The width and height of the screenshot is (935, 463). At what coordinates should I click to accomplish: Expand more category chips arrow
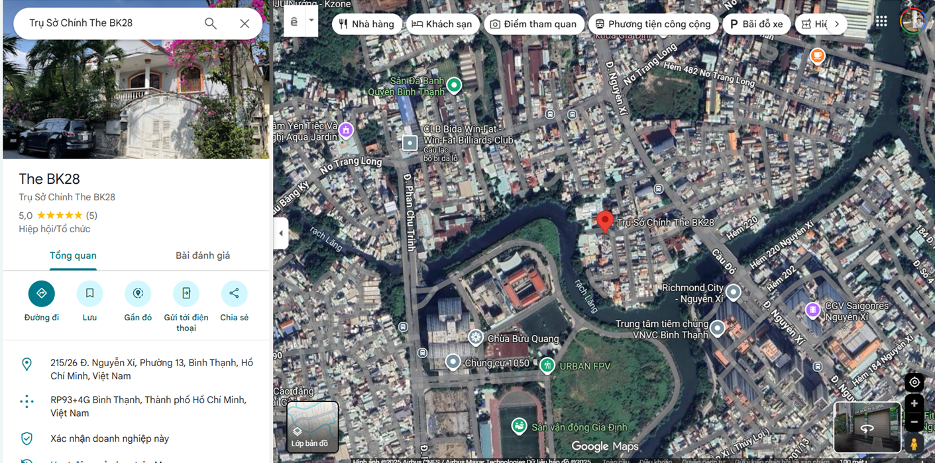click(x=837, y=24)
